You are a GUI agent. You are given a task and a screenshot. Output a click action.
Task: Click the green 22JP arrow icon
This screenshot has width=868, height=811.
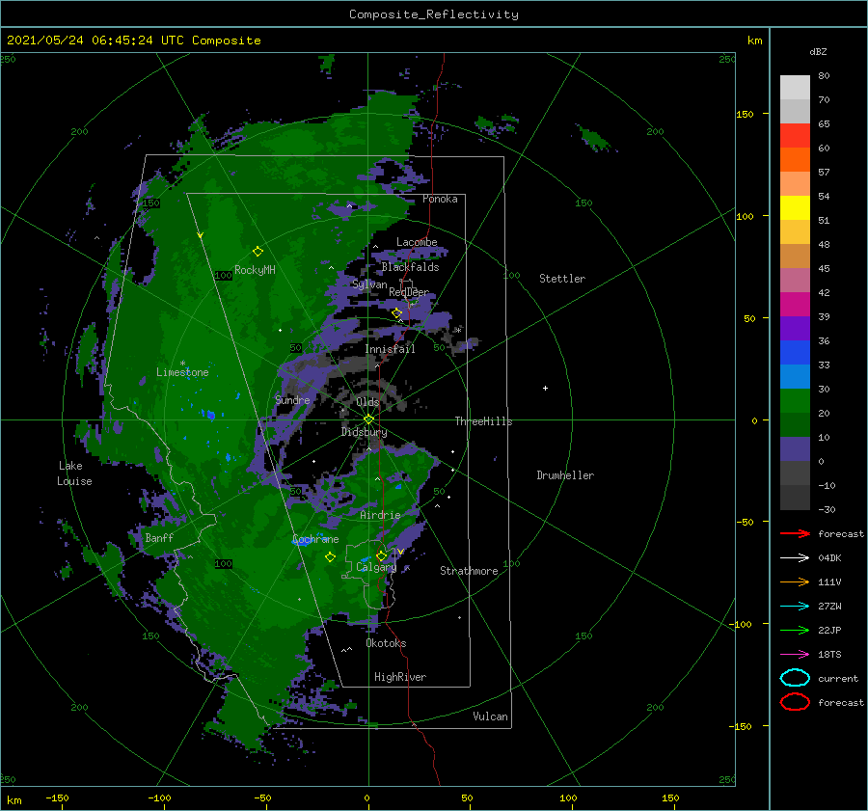click(x=795, y=630)
